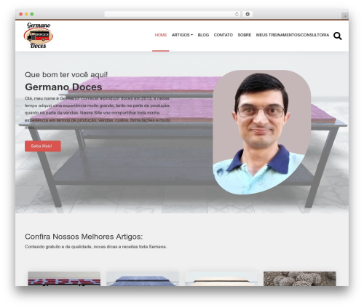Minimize the window with the yellow button
Image resolution: width=364 pixels, height=308 pixels.
[x=26, y=14]
